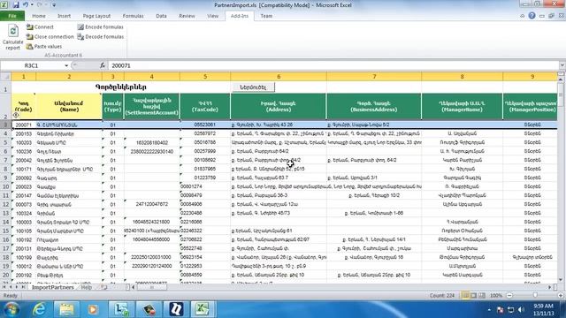The width and height of the screenshot is (566, 318).
Task: Select the ImportPartners sheet tab
Action: coord(53,287)
